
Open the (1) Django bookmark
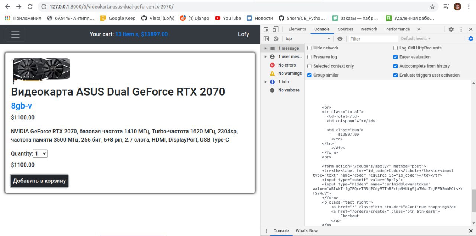click(194, 18)
